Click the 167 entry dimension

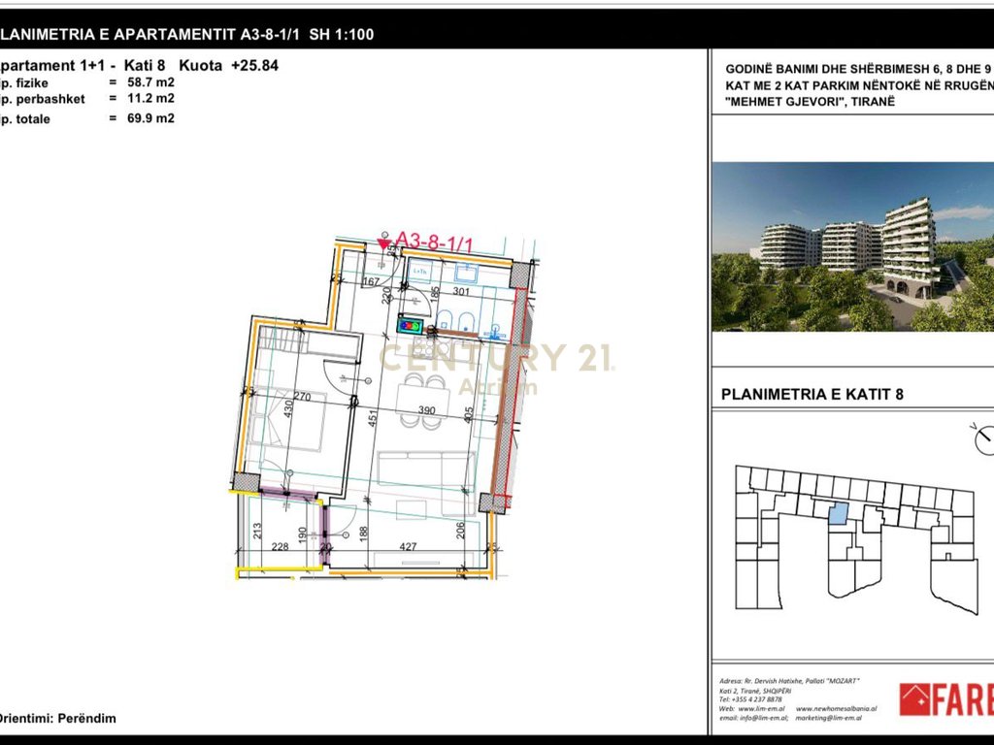(x=371, y=281)
